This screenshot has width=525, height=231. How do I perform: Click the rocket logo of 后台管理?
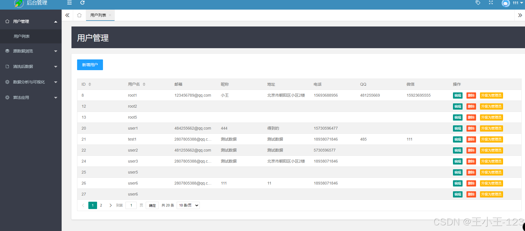click(x=19, y=3)
